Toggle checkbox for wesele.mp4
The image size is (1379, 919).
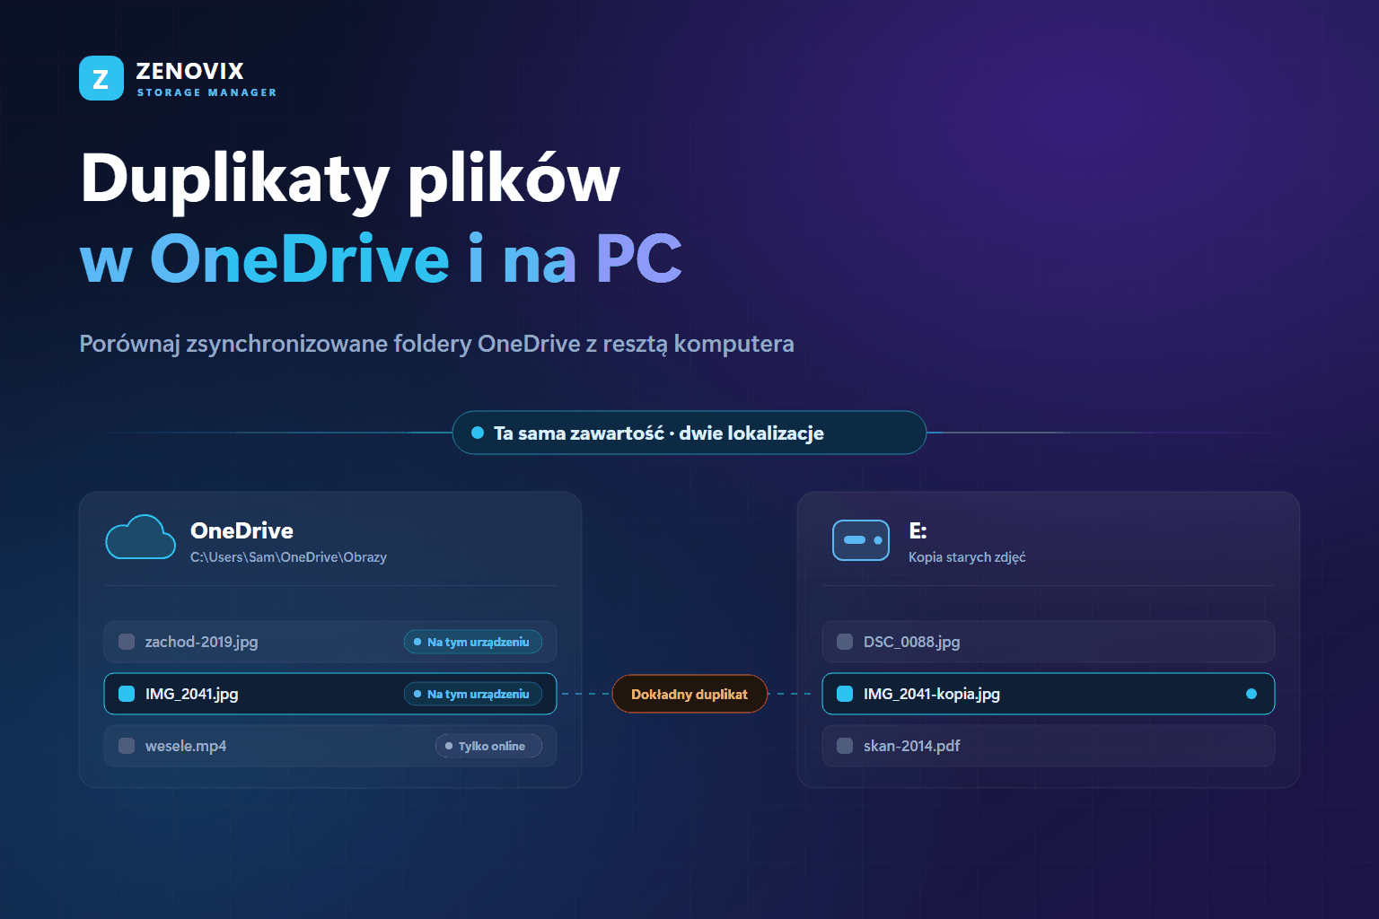127,746
